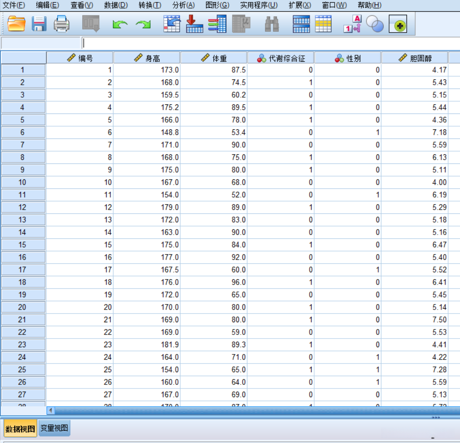Open the 查看(V) menu
Image resolution: width=460 pixels, height=443 pixels.
pos(82,5)
